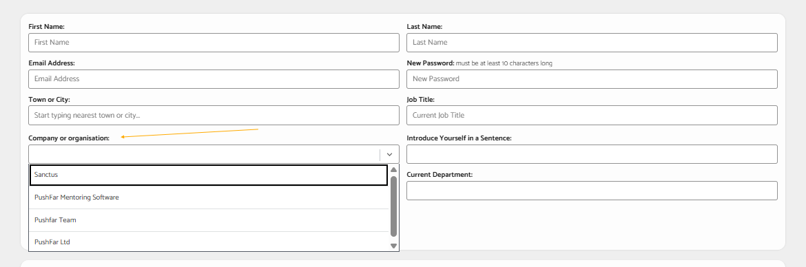Screen dimensions: 806x267
Task: Select PushFar Mentoring Software option
Action: click(209, 197)
